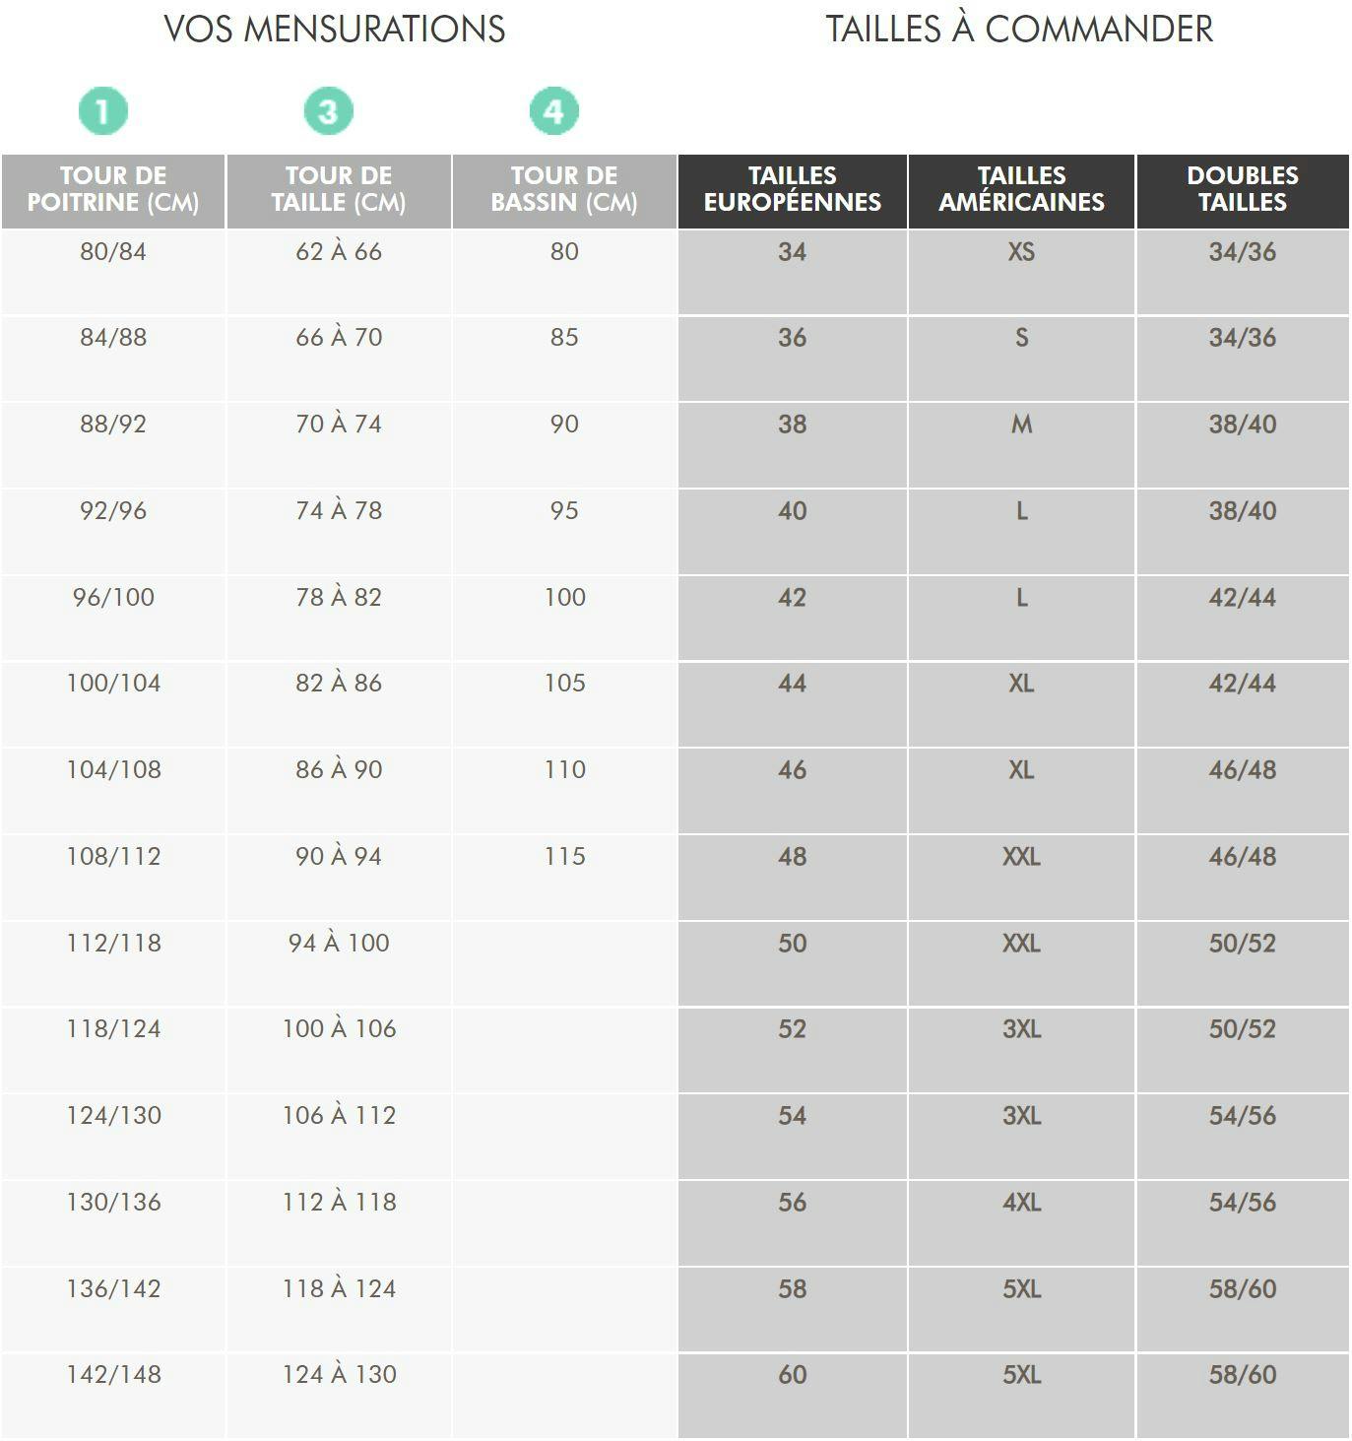1352x1441 pixels.
Task: Click the green number 4 circle icon
Action: (x=554, y=111)
